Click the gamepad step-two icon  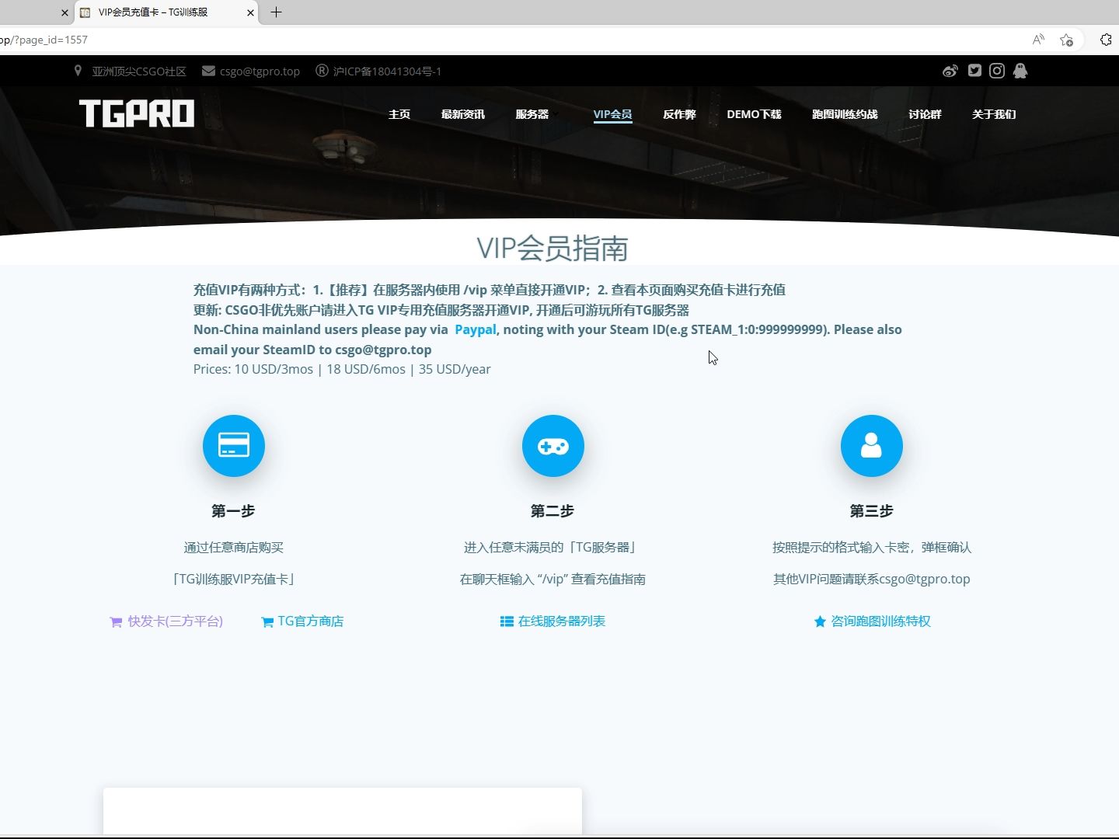coord(553,446)
